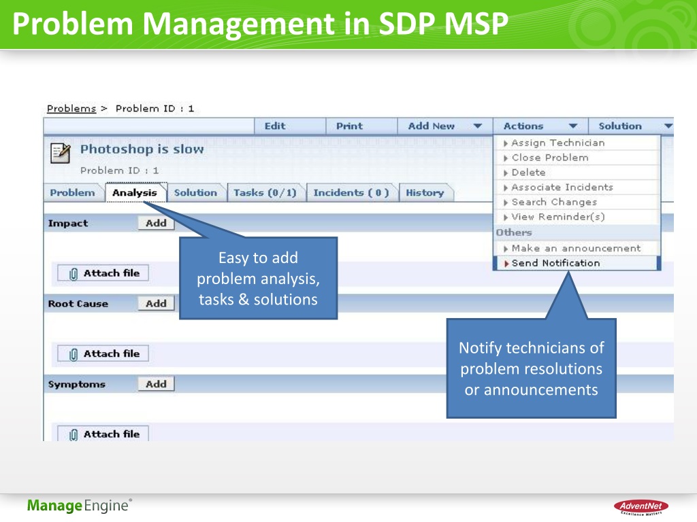The image size is (697, 522).
Task: Open the Solution dropdown arrow in toolbar
Action: click(668, 126)
